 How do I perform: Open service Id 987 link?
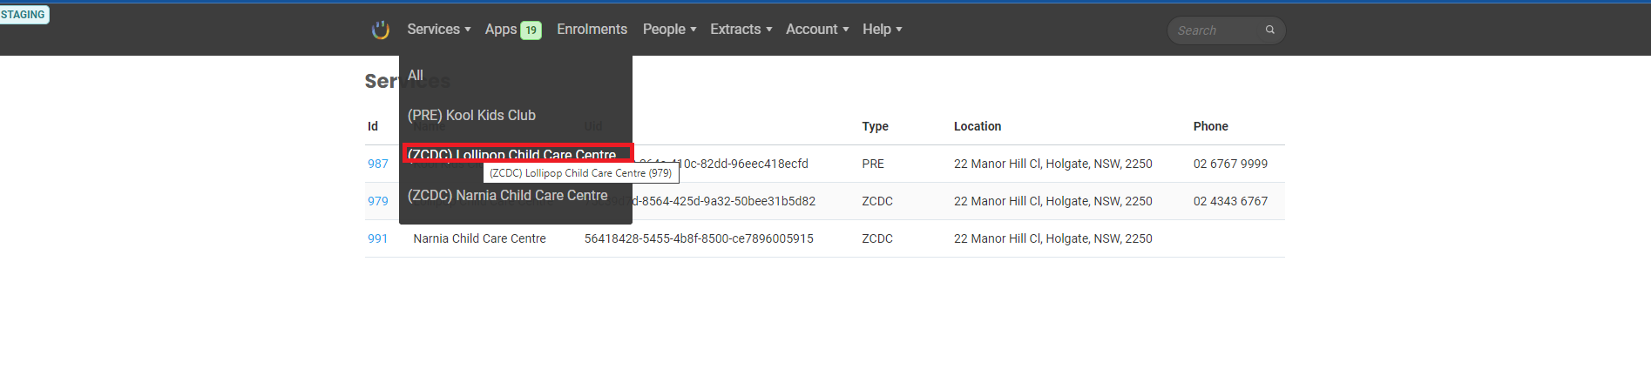(378, 164)
